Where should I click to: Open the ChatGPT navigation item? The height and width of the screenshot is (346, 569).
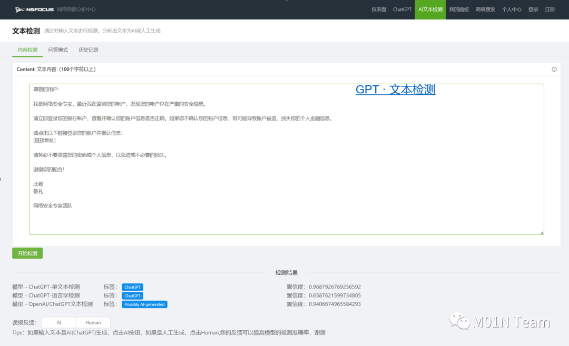click(402, 9)
